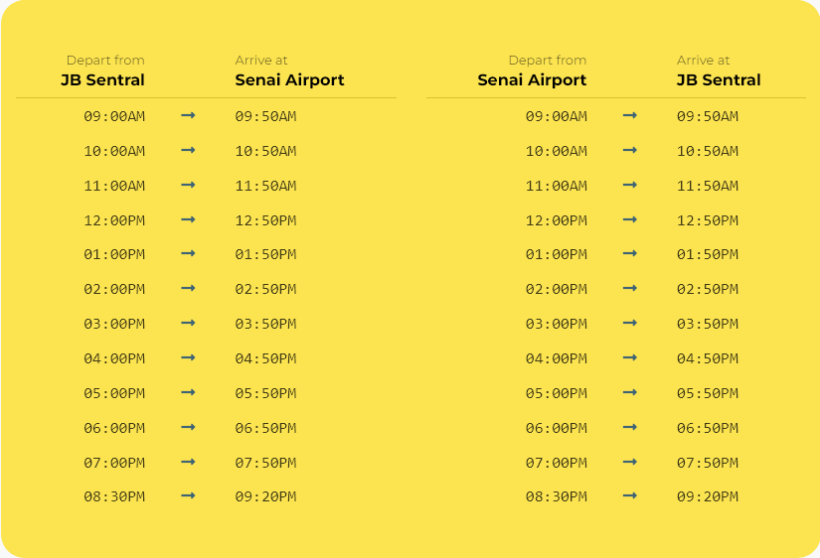
Task: Click the 04:50PM arrival time at JB Sentral
Action: pos(708,358)
